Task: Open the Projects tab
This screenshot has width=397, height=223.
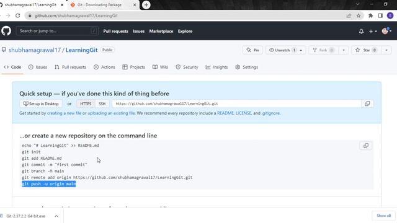Action: [134, 67]
